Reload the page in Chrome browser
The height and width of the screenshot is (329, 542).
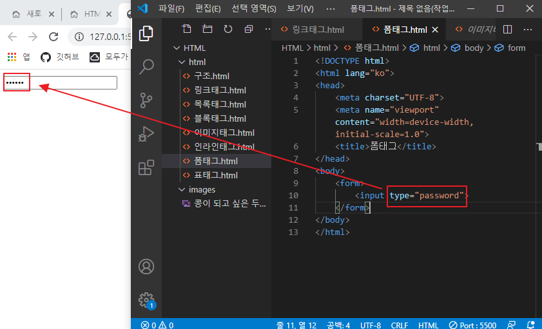pos(53,37)
